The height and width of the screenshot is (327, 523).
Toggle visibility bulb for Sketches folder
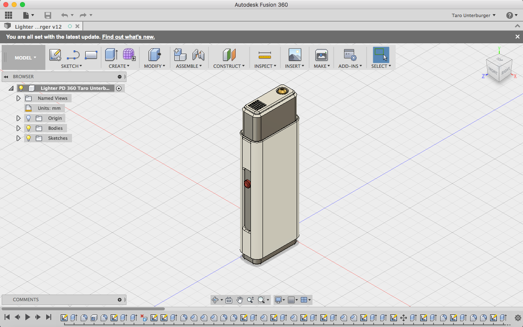pos(29,138)
